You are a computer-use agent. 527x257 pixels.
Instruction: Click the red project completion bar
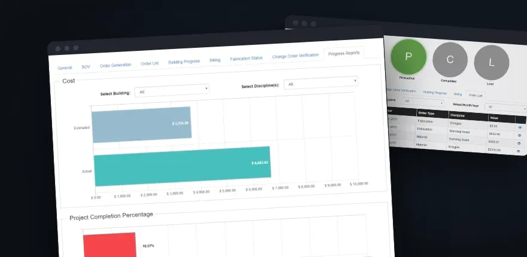pos(110,245)
